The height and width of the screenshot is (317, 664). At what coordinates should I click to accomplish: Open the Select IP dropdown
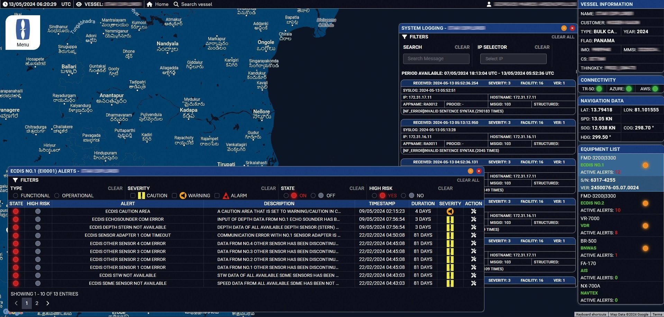tap(513, 59)
